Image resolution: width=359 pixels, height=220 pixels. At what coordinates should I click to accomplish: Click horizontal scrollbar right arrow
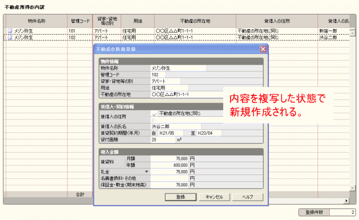pos(347,201)
